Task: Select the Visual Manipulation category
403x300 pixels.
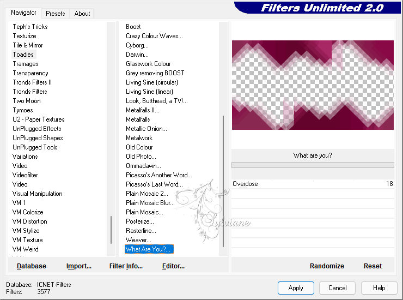Action: point(37,194)
